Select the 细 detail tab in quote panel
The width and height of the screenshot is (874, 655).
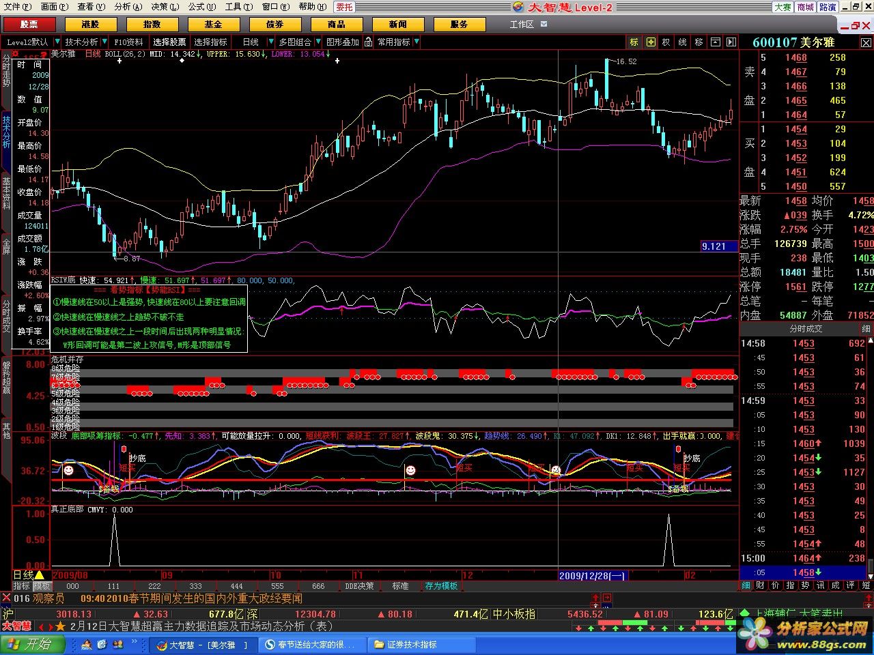(746, 585)
